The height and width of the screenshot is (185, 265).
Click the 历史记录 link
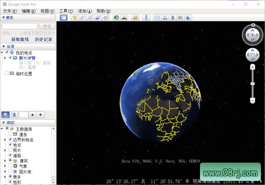(x=44, y=39)
